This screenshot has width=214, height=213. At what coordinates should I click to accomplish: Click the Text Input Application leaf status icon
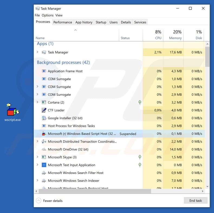[x=140, y=165]
